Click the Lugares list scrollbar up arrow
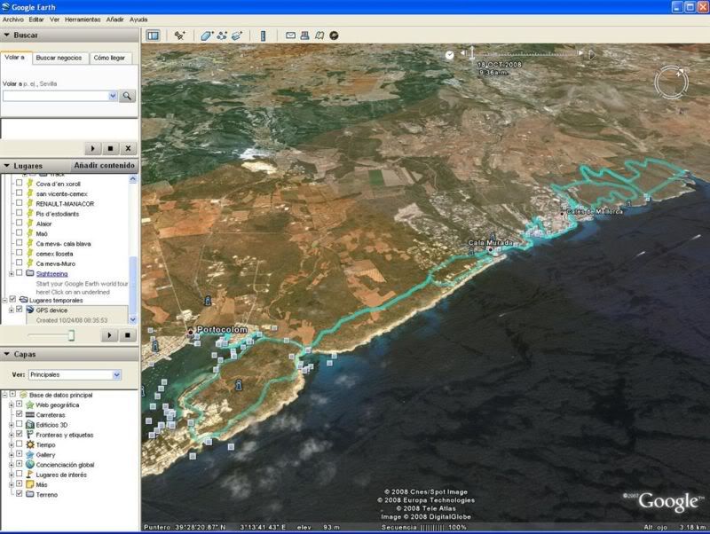710x534 pixels. pos(132,179)
